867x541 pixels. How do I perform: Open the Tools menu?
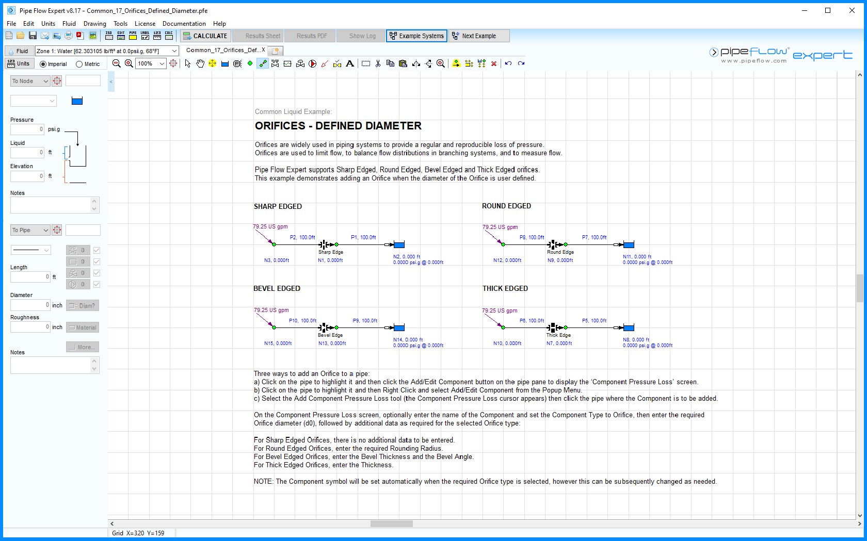tap(120, 23)
